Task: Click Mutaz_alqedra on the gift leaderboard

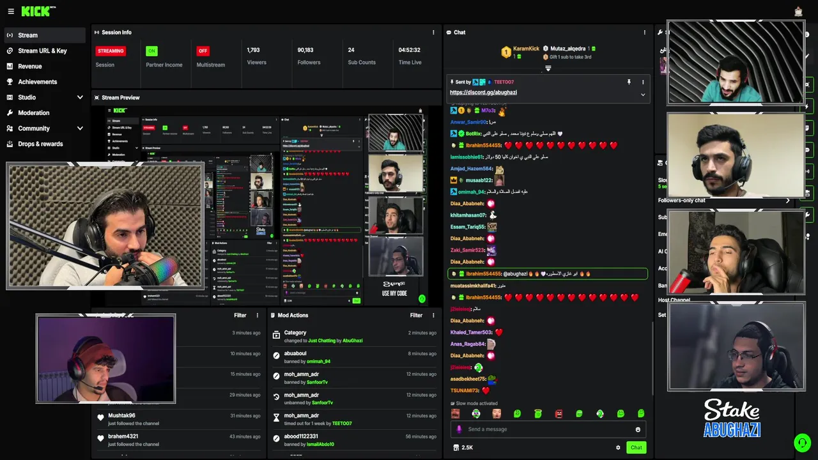Action: (567, 49)
